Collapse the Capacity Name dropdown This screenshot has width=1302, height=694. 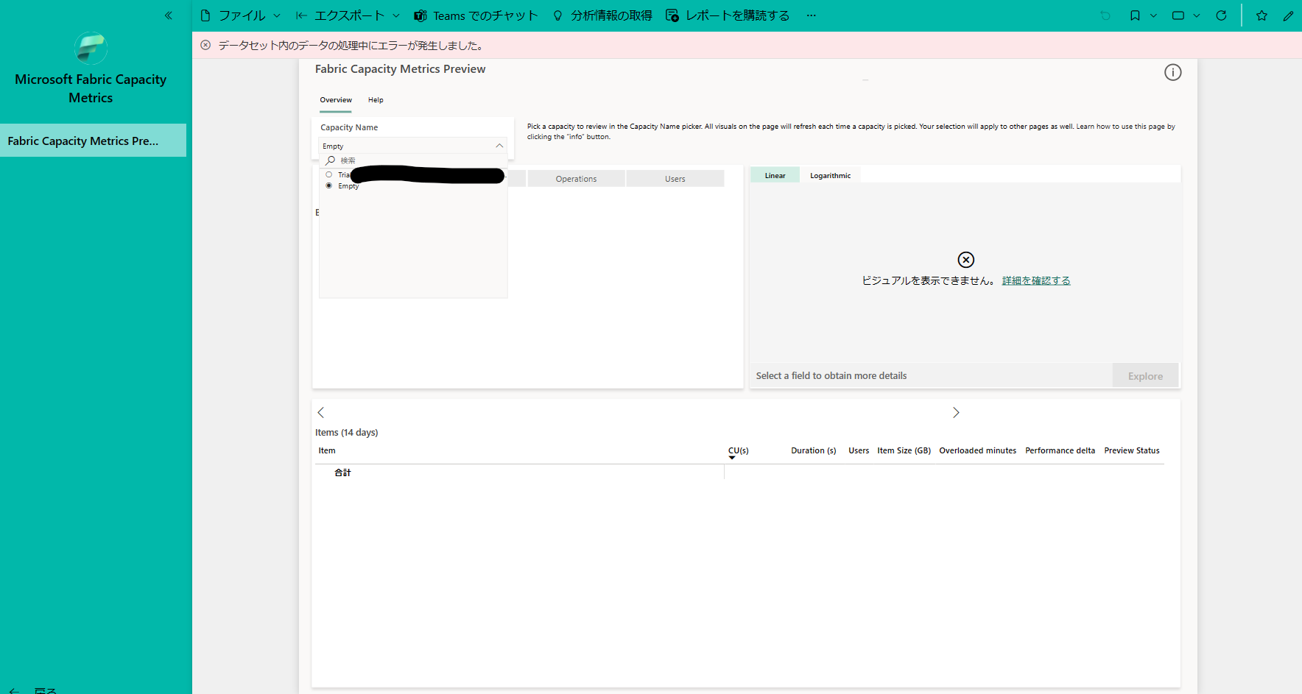[x=499, y=145]
